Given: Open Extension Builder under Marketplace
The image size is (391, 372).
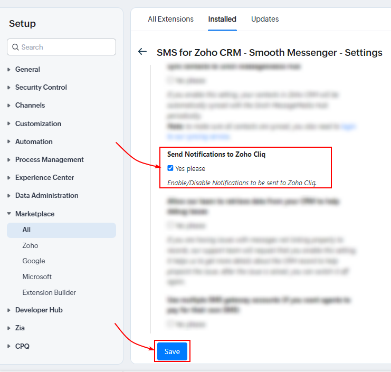Looking at the screenshot, I should 49,292.
